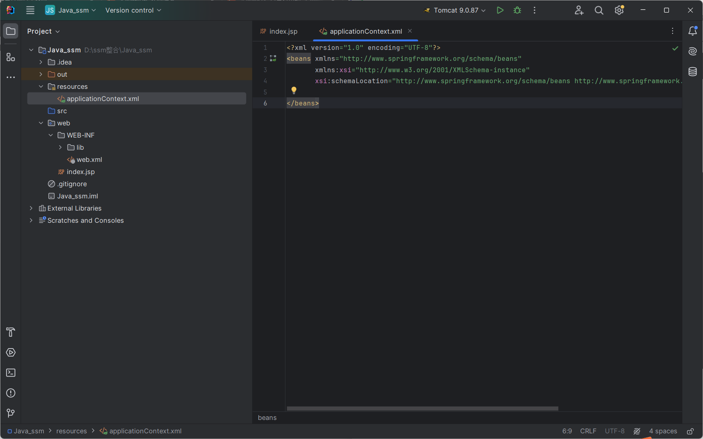
Task: Toggle the read-only lock in status bar
Action: 690,431
